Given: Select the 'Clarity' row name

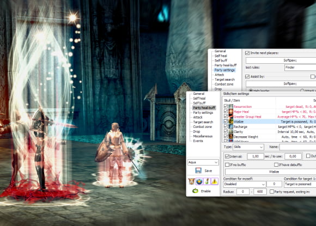Looking at the screenshot, I should pyautogui.click(x=238, y=132).
